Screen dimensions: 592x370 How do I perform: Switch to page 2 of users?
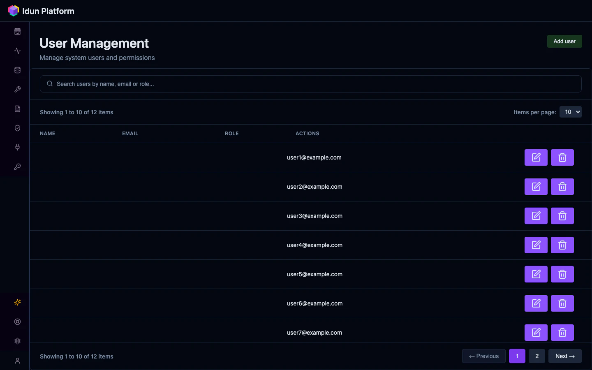[x=536, y=356]
